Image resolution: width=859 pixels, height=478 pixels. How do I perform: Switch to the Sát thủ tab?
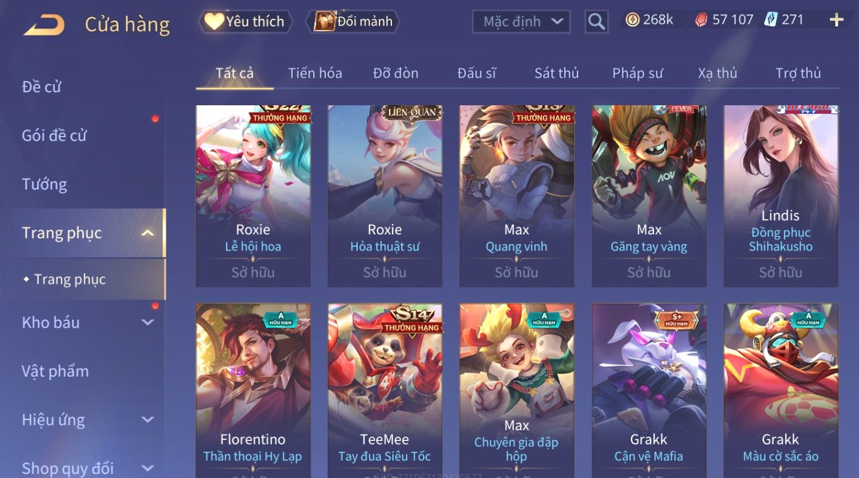[x=557, y=73]
